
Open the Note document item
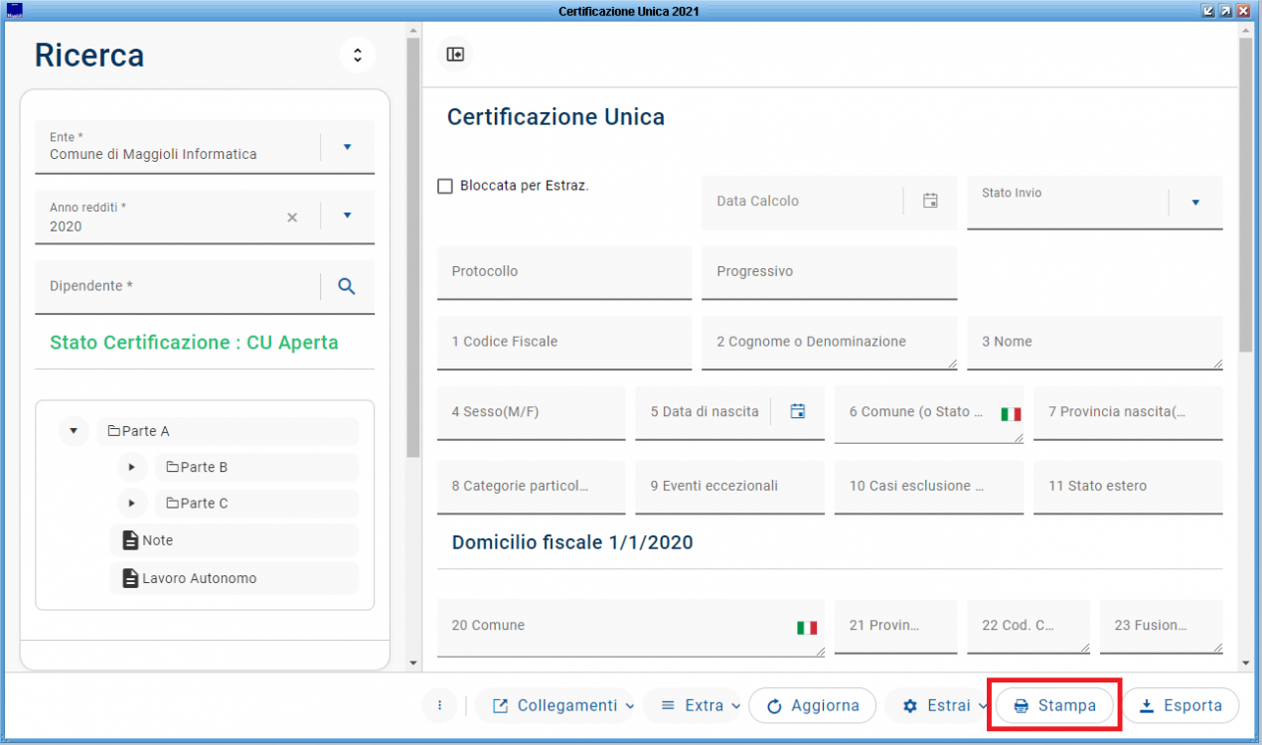coord(234,540)
